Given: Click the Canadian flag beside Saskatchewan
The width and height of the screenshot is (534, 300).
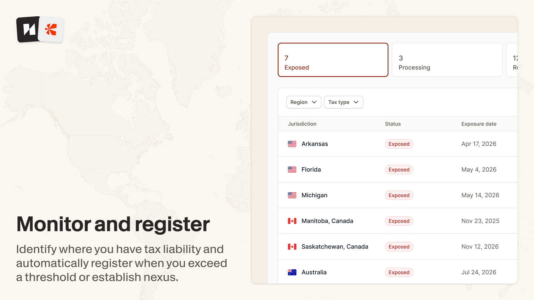Looking at the screenshot, I should point(292,247).
